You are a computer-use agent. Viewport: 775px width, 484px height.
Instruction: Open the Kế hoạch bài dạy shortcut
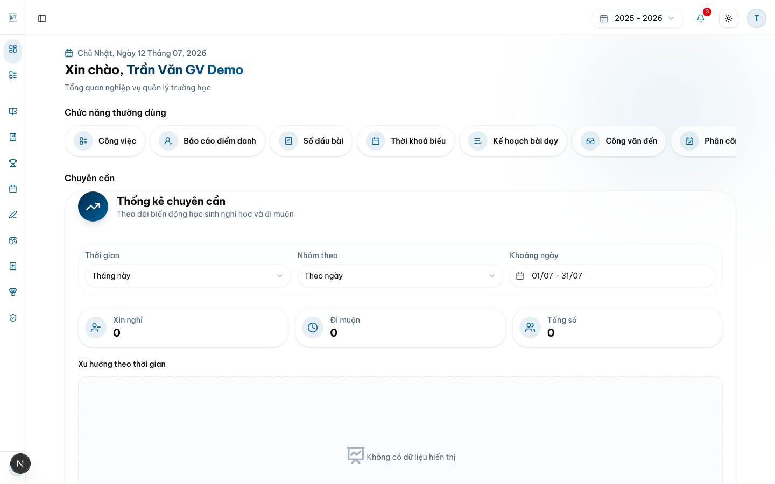[x=513, y=141]
